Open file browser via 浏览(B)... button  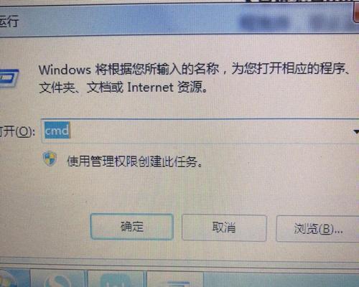pyautogui.click(x=317, y=228)
